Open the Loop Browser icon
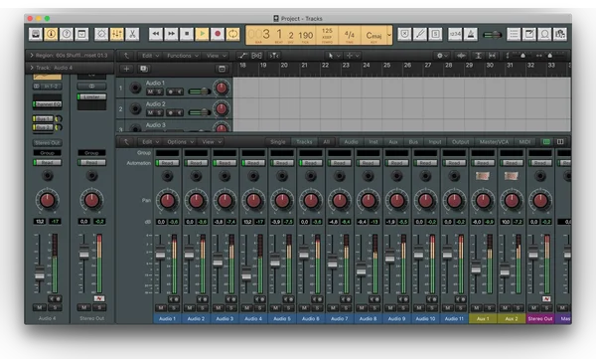Screen dimensions: 596x359 [544, 34]
